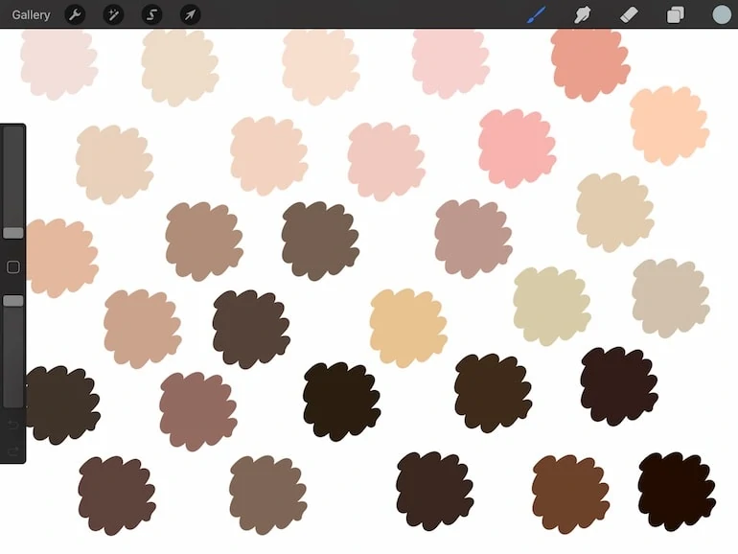Screen dimensions: 738x554
Task: Open the Layers panel
Action: tap(675, 14)
